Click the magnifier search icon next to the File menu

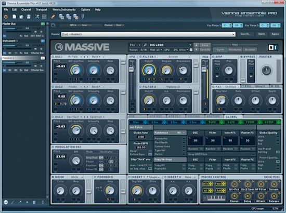(145, 45)
